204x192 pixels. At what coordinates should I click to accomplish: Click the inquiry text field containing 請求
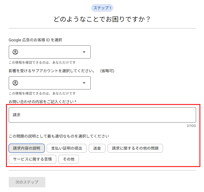[x=102, y=115]
